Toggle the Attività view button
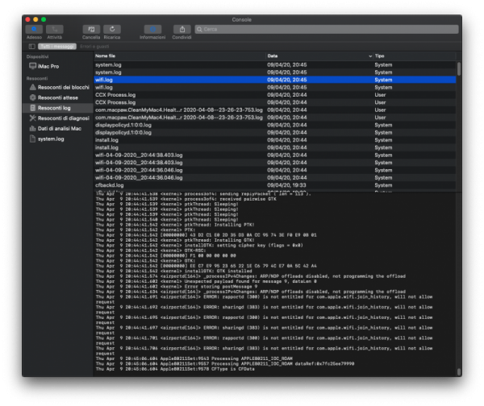The width and height of the screenshot is (484, 406). click(54, 29)
